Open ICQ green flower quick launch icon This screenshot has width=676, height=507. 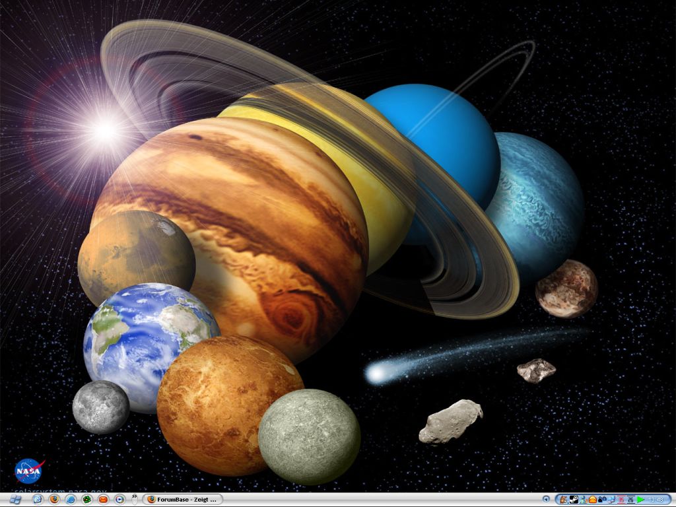coord(87,499)
